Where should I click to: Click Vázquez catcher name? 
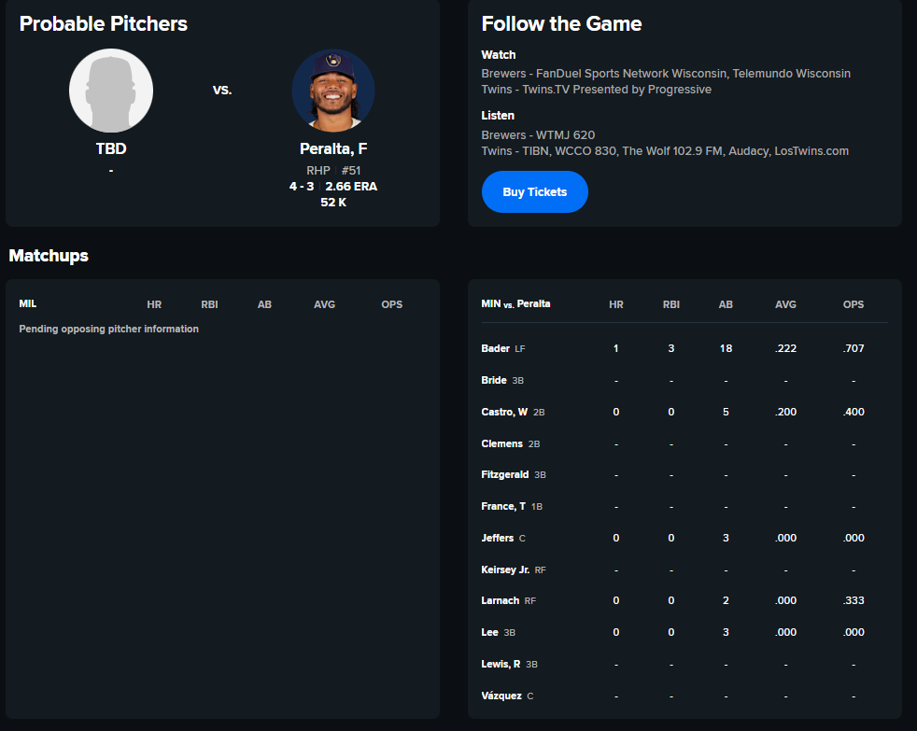coord(501,696)
